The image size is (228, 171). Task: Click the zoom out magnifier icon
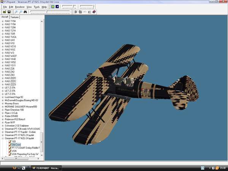point(21,12)
